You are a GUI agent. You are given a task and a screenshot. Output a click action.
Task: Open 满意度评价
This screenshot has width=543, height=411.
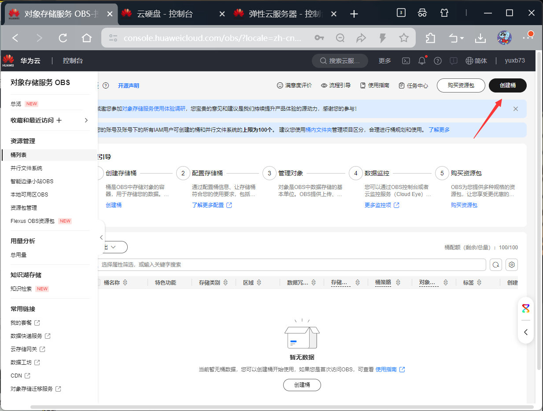[294, 85]
